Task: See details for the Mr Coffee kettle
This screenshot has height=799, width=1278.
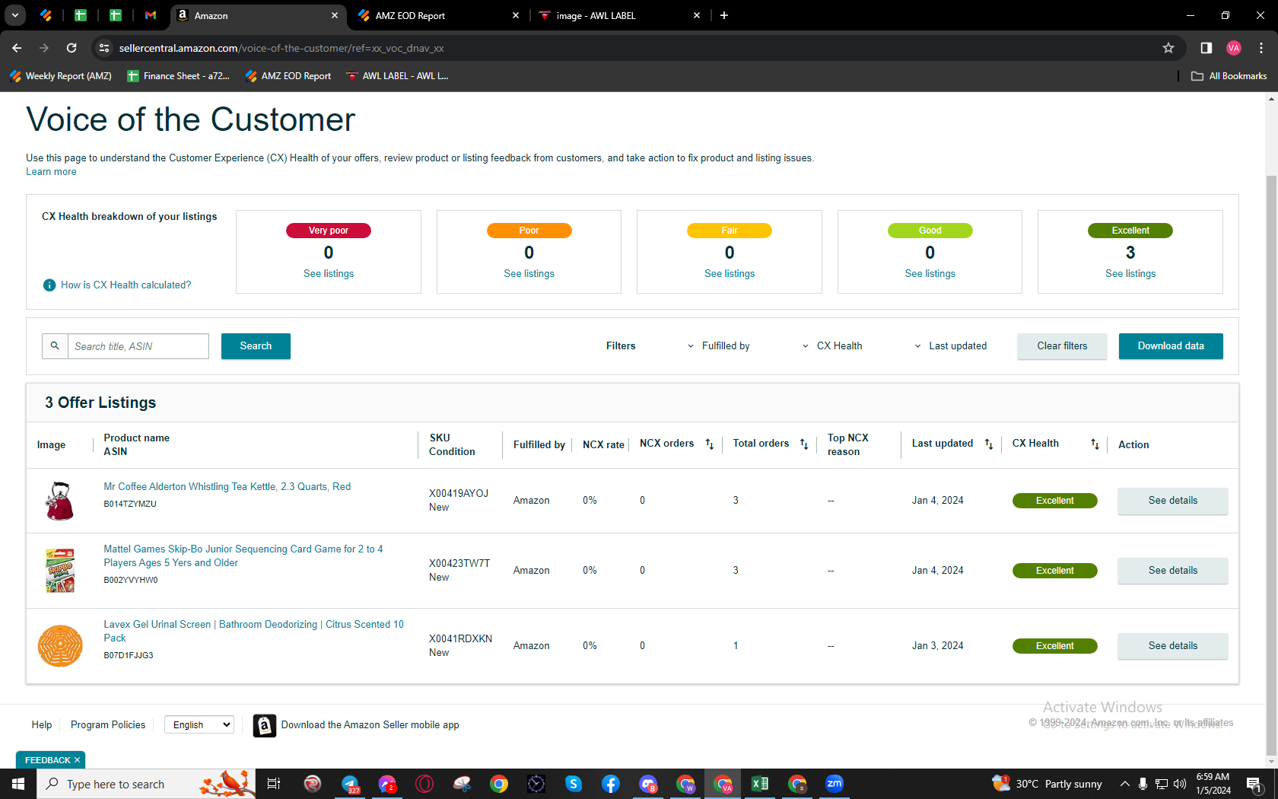Action: 1173,501
